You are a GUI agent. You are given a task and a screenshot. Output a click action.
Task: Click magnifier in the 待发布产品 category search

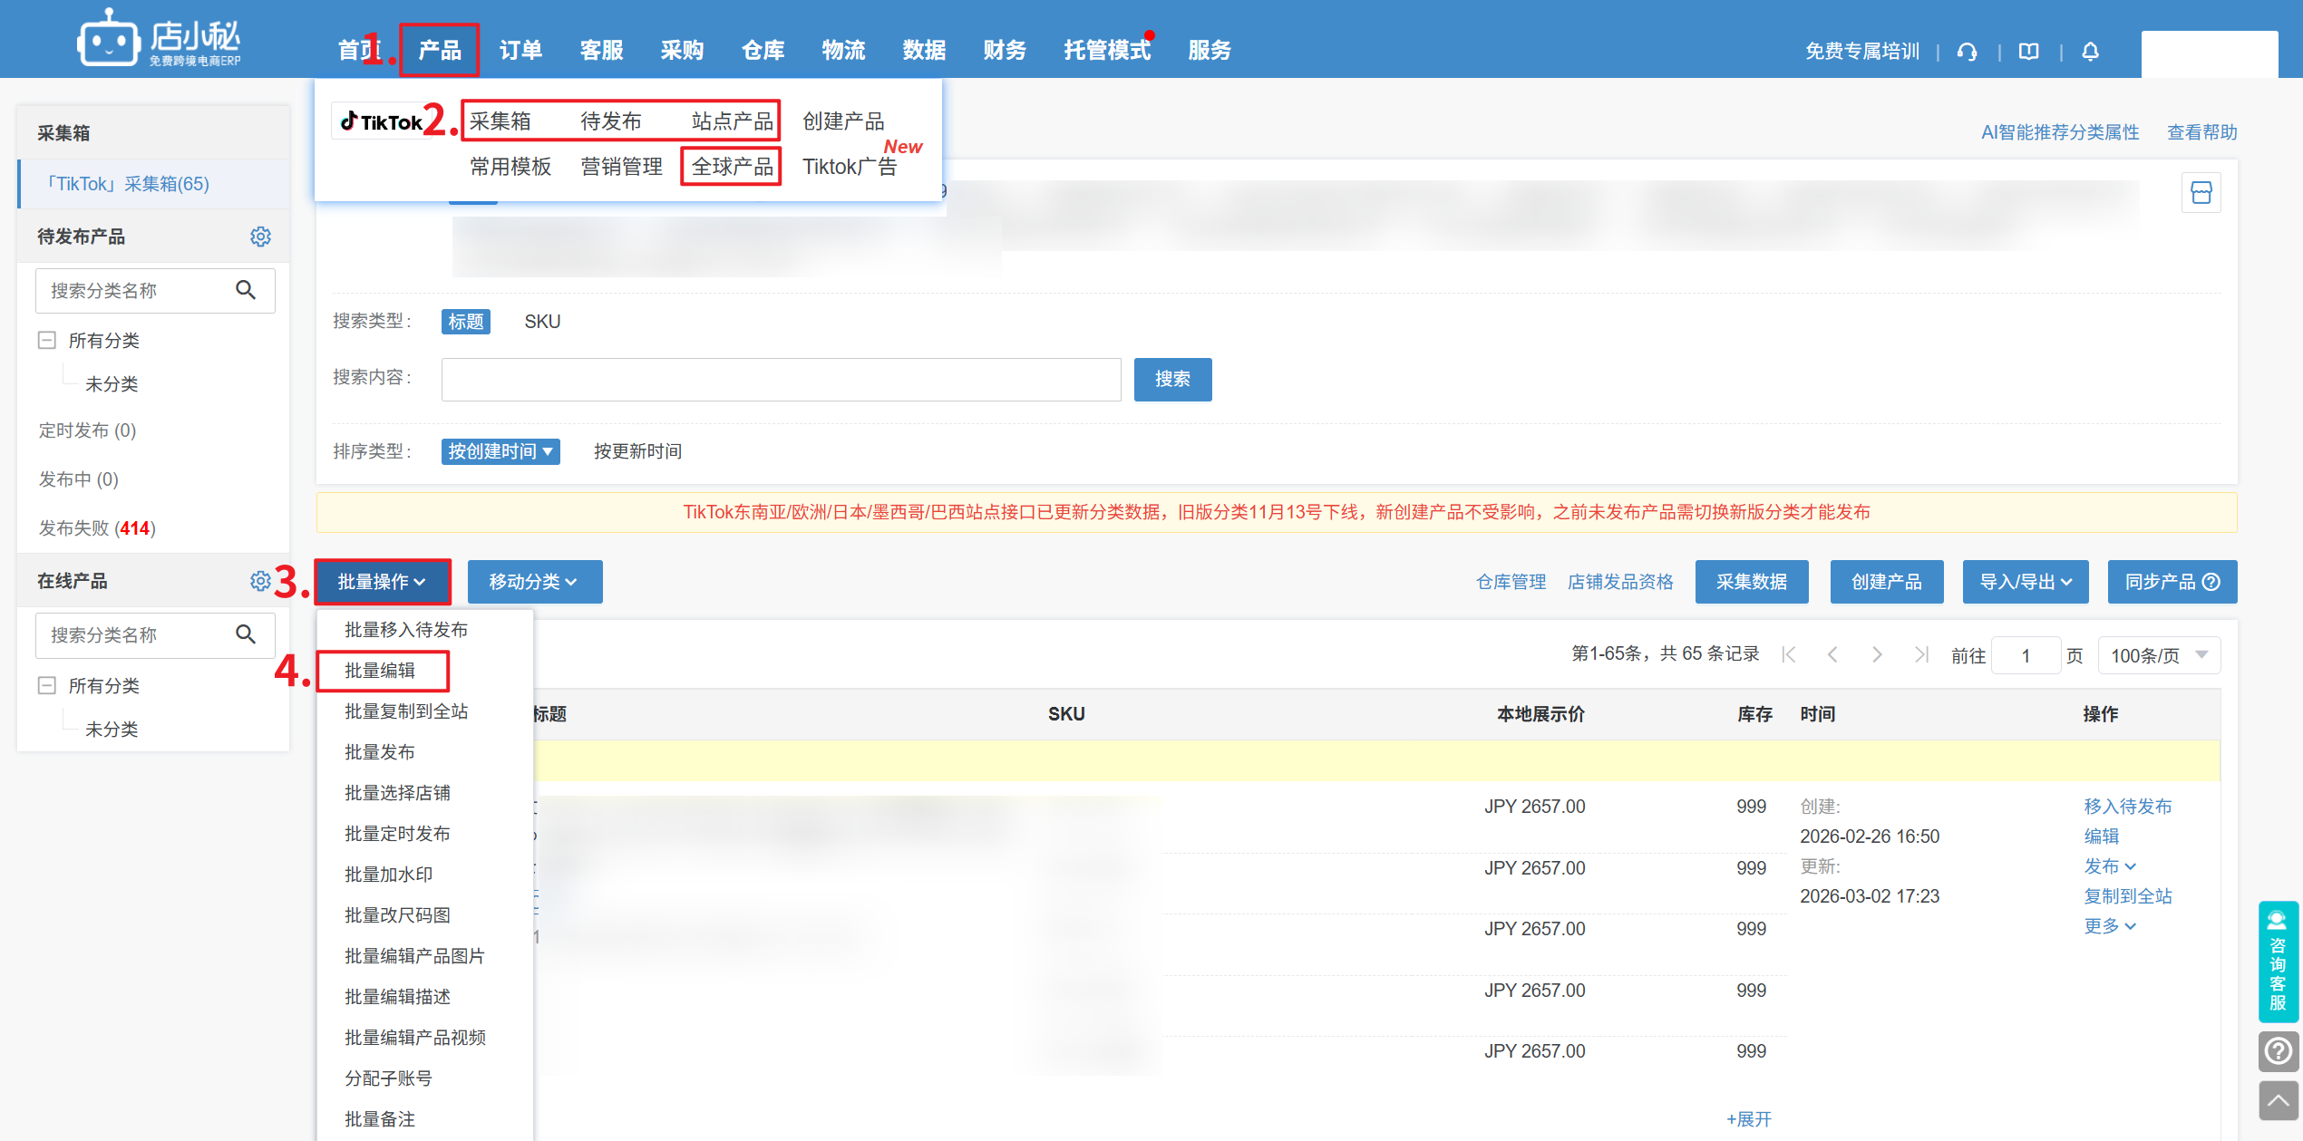(246, 290)
